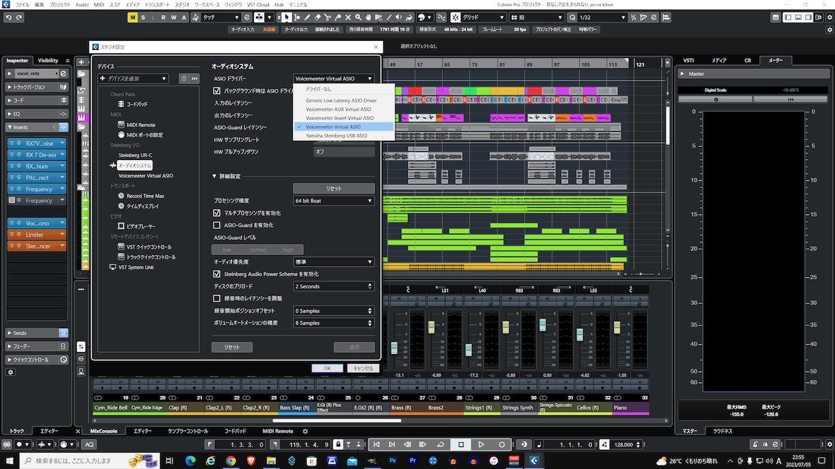This screenshot has height=469, width=835.
Task: Click the Strings1 (R) channel fader
Action: (468, 349)
